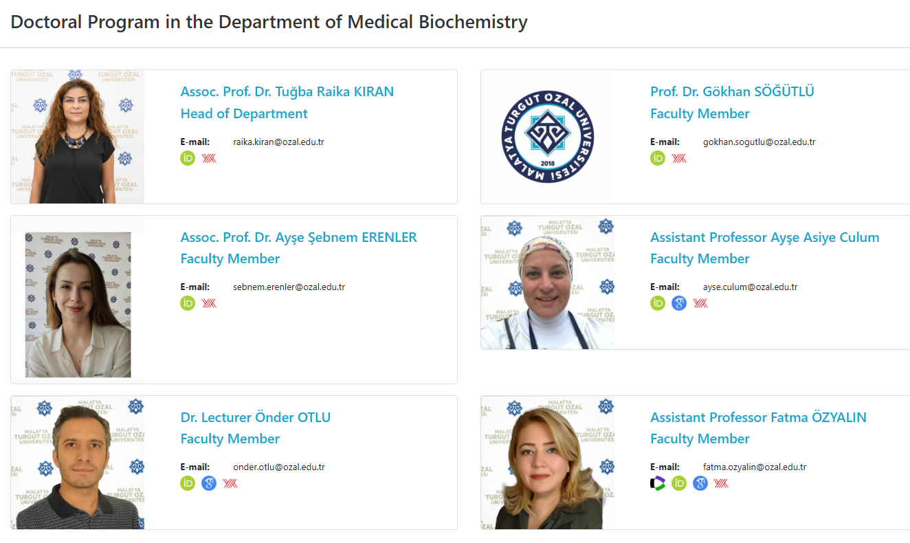The image size is (910, 543).
Task: Click Gökhan SÖĞÜTLÜ's ORCID icon
Action: tap(658, 158)
